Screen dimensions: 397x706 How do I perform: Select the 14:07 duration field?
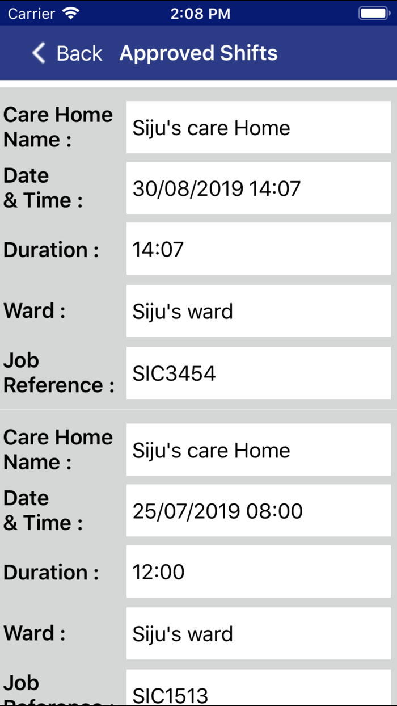(258, 249)
